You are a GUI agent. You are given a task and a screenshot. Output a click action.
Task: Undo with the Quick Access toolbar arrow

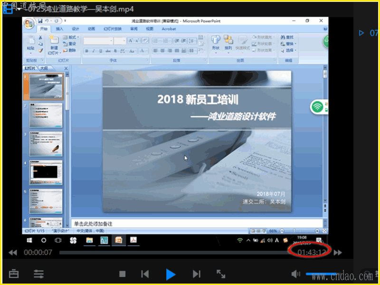(47, 21)
